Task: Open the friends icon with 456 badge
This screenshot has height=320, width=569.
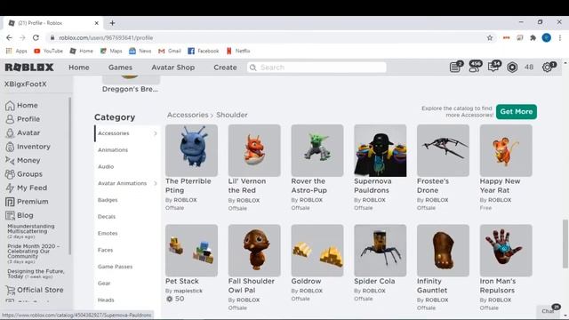Action: pos(475,67)
